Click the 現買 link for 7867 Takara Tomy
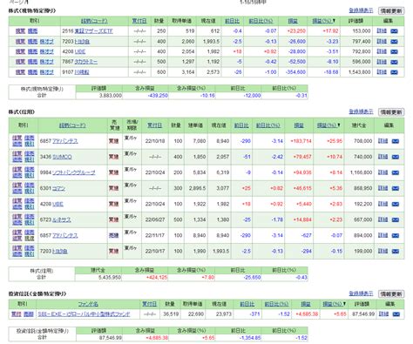 [20, 62]
